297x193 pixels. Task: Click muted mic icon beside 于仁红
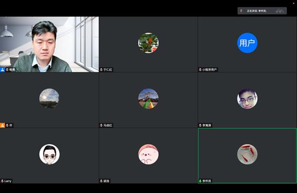(101, 70)
